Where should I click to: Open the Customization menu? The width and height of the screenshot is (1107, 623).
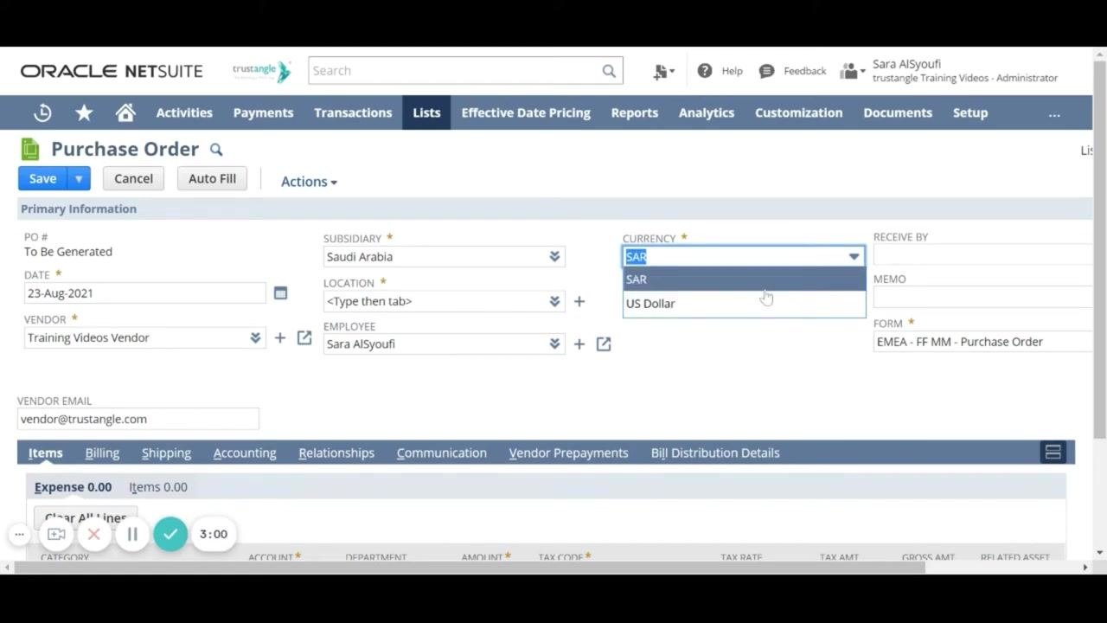click(x=798, y=112)
